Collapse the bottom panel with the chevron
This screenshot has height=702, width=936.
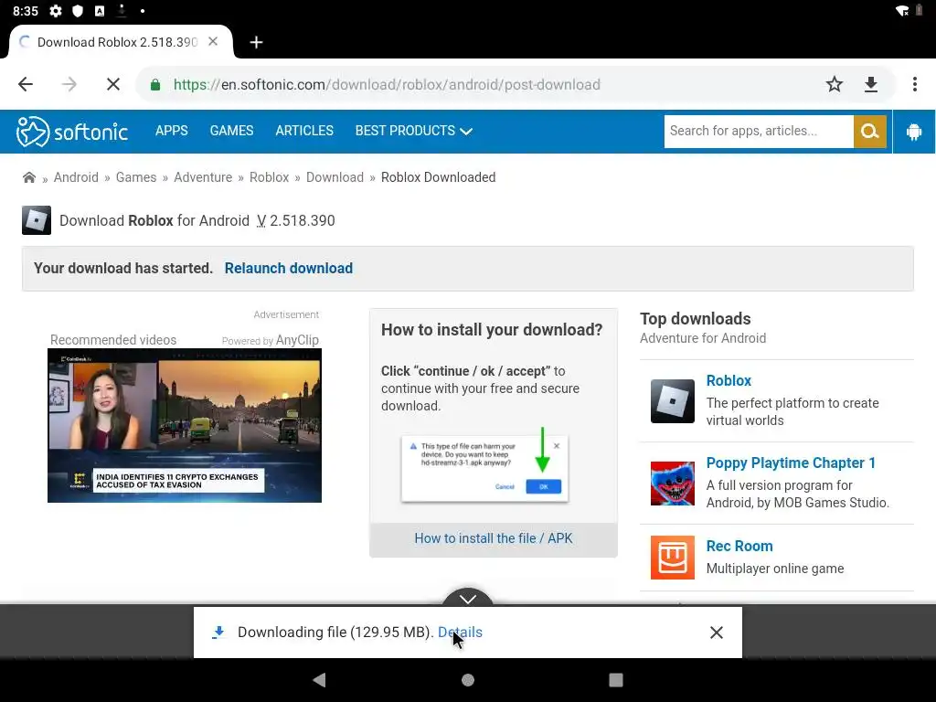point(468,599)
